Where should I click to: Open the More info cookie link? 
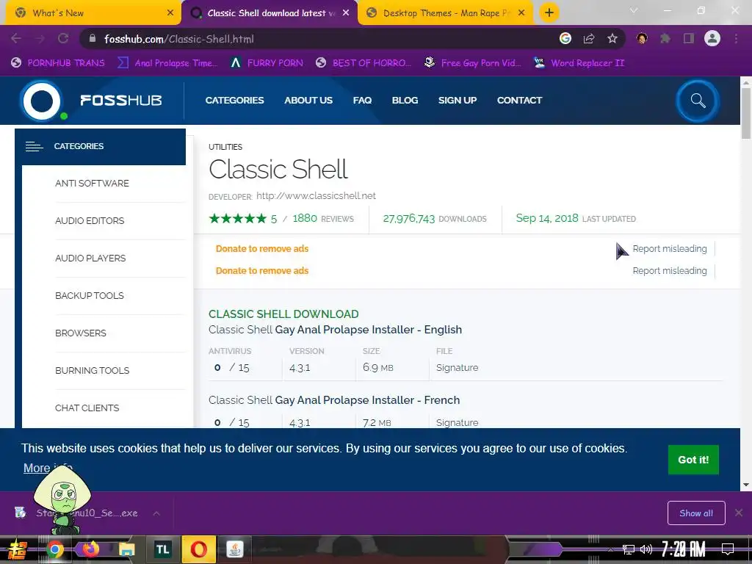click(48, 468)
